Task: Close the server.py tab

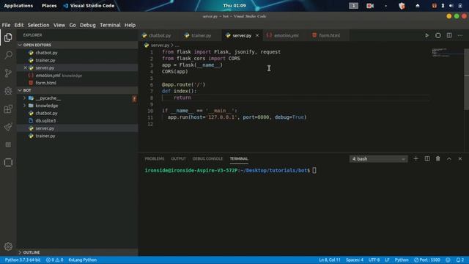Action: click(x=257, y=35)
